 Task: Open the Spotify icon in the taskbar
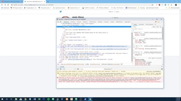(48, 99)
